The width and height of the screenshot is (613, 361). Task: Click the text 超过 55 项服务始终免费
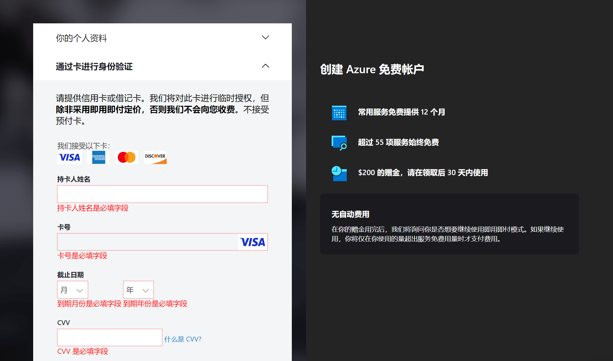(x=398, y=142)
